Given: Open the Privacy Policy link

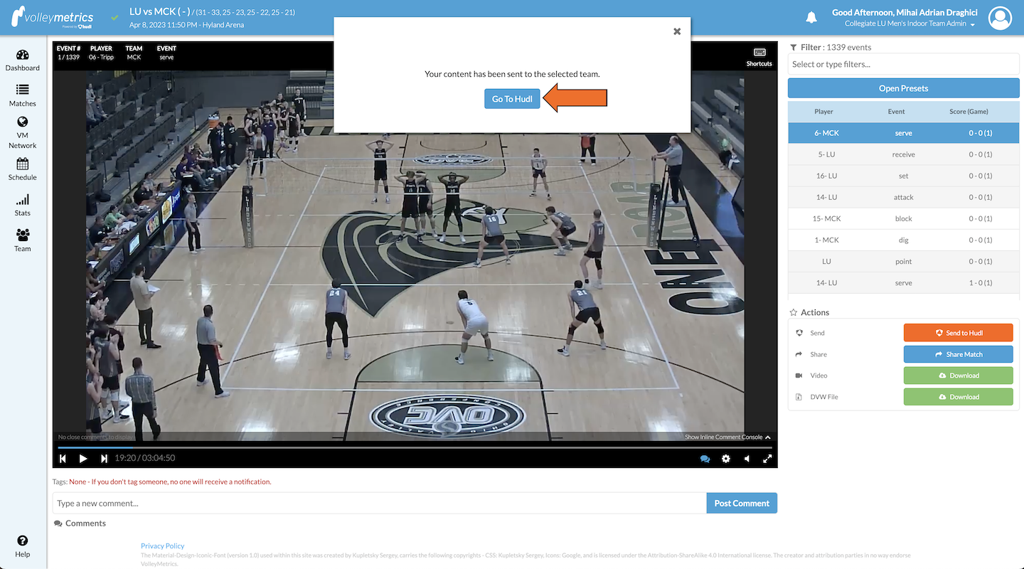Looking at the screenshot, I should 162,546.
